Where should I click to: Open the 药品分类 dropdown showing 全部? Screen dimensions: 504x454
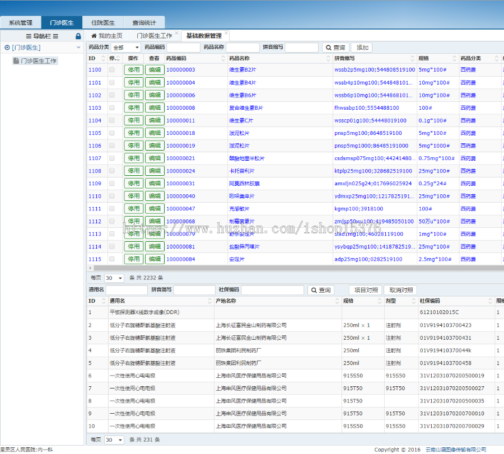[126, 48]
